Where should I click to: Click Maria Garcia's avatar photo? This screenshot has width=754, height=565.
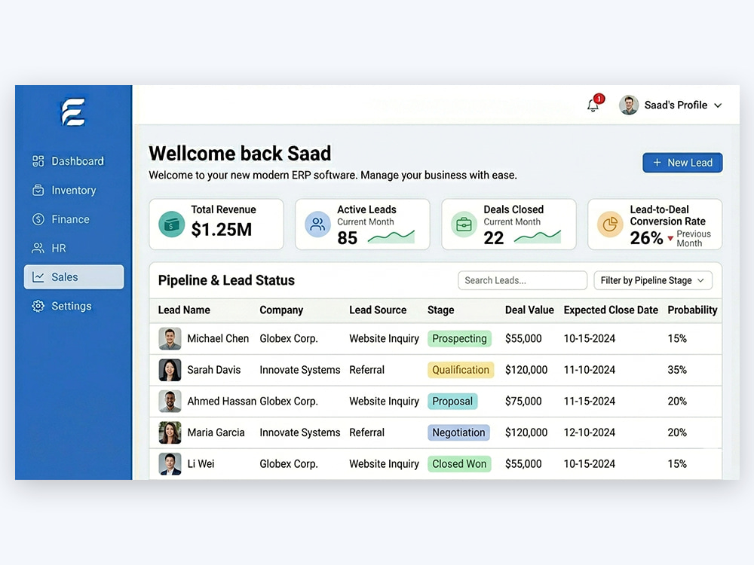coord(170,432)
